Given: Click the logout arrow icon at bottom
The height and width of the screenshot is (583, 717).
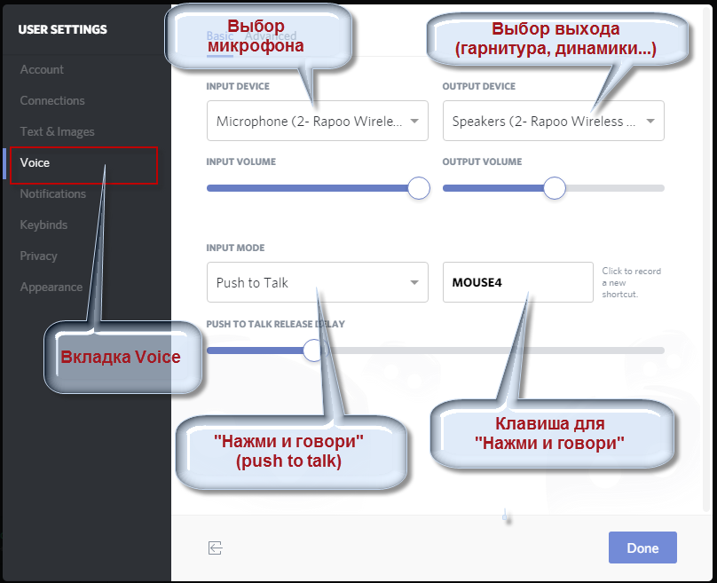Looking at the screenshot, I should click(216, 548).
